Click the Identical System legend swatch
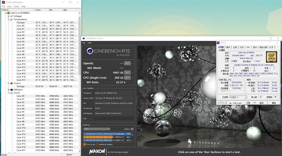Screen dimensions: 282x156 coord(97,144)
